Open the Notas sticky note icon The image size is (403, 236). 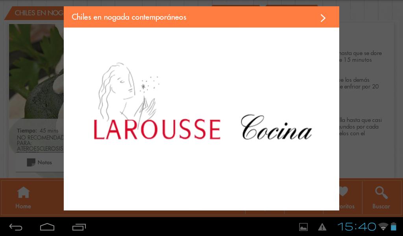point(31,162)
